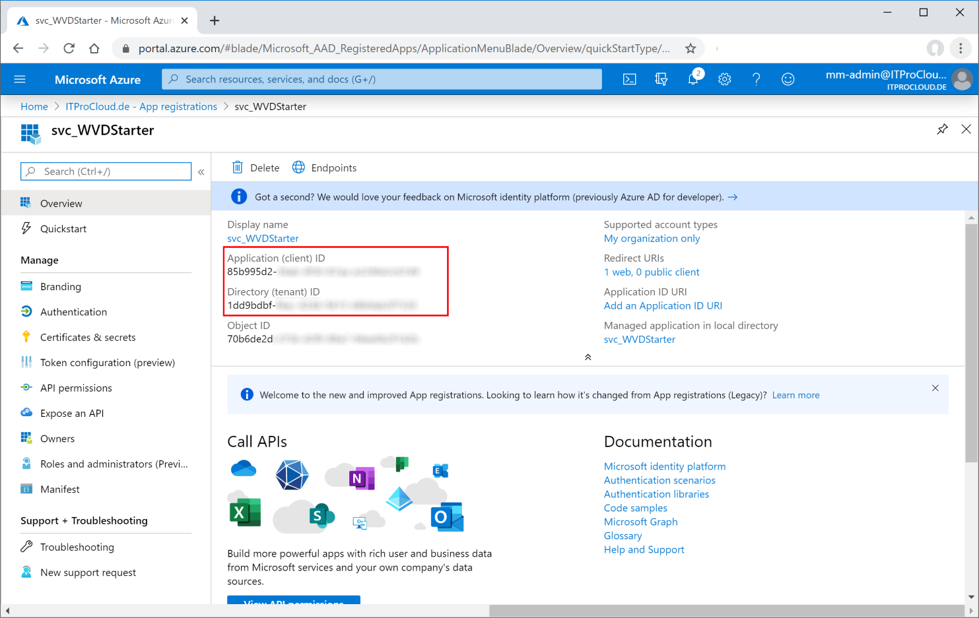Collapse the left menu with double chevron
The height and width of the screenshot is (618, 979).
[x=201, y=172]
